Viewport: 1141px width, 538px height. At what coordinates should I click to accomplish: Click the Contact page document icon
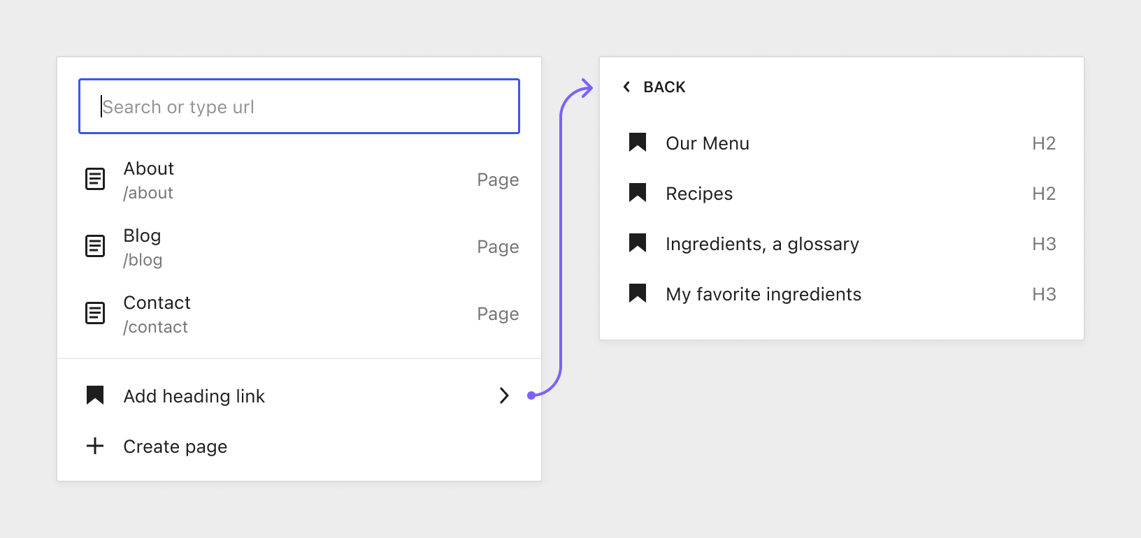tap(94, 313)
